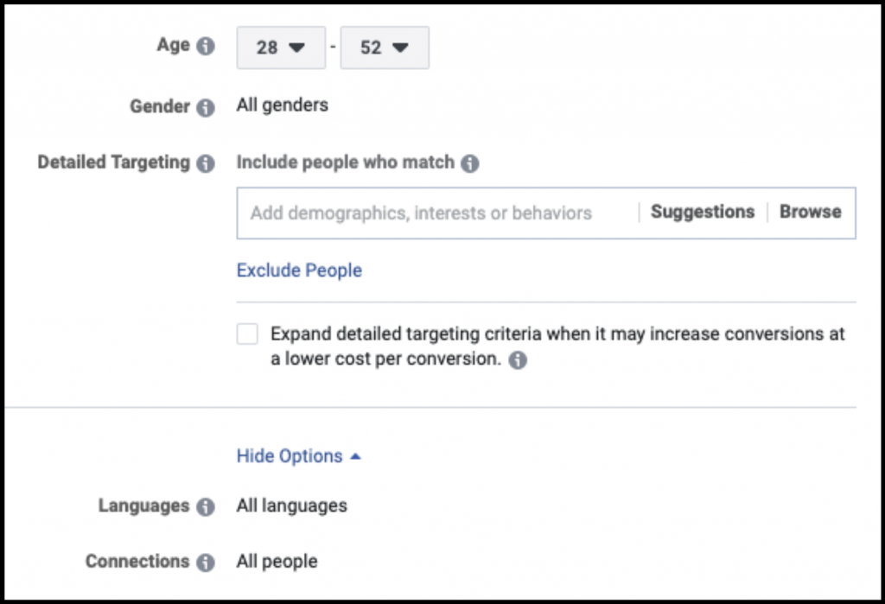Viewport: 885px width, 604px height.
Task: Click the info icon beside Detailed Targeting
Action: click(206, 163)
